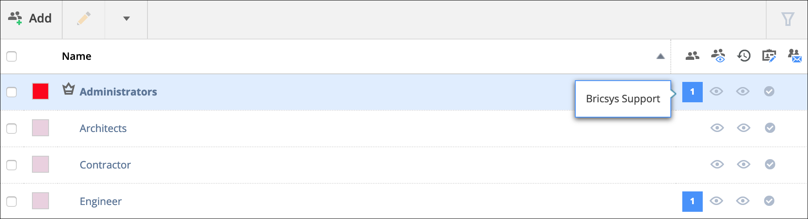The width and height of the screenshot is (808, 219).
Task: Click Engineer row's checkmark circle icon
Action: tap(769, 201)
